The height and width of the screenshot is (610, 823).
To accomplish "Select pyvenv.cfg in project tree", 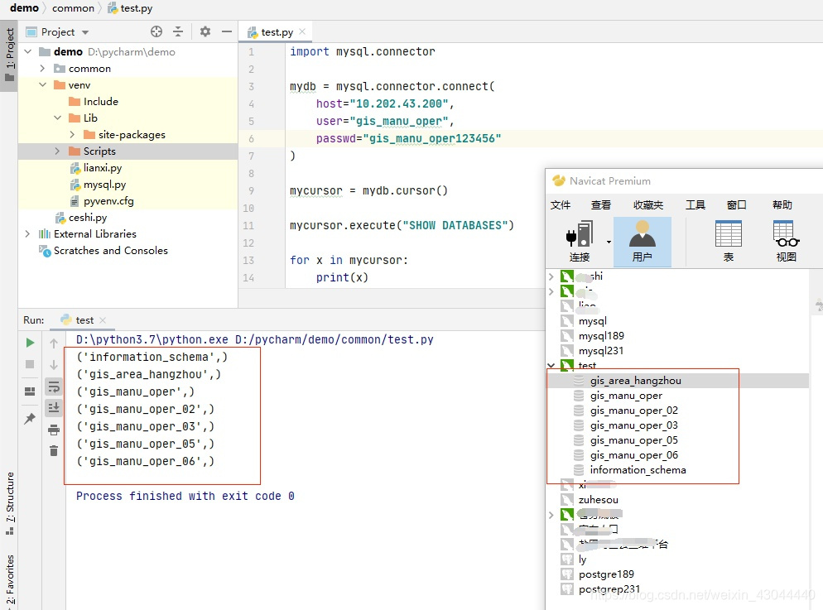I will [108, 201].
